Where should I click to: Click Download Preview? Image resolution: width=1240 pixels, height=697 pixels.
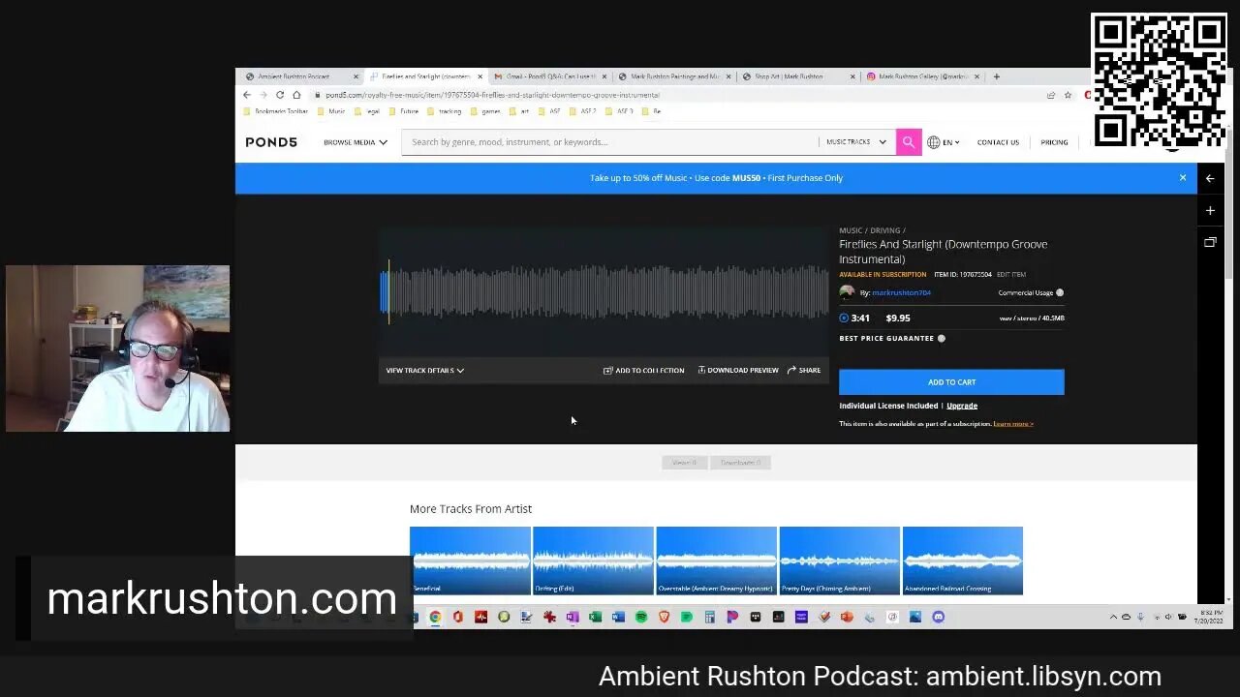tap(738, 370)
